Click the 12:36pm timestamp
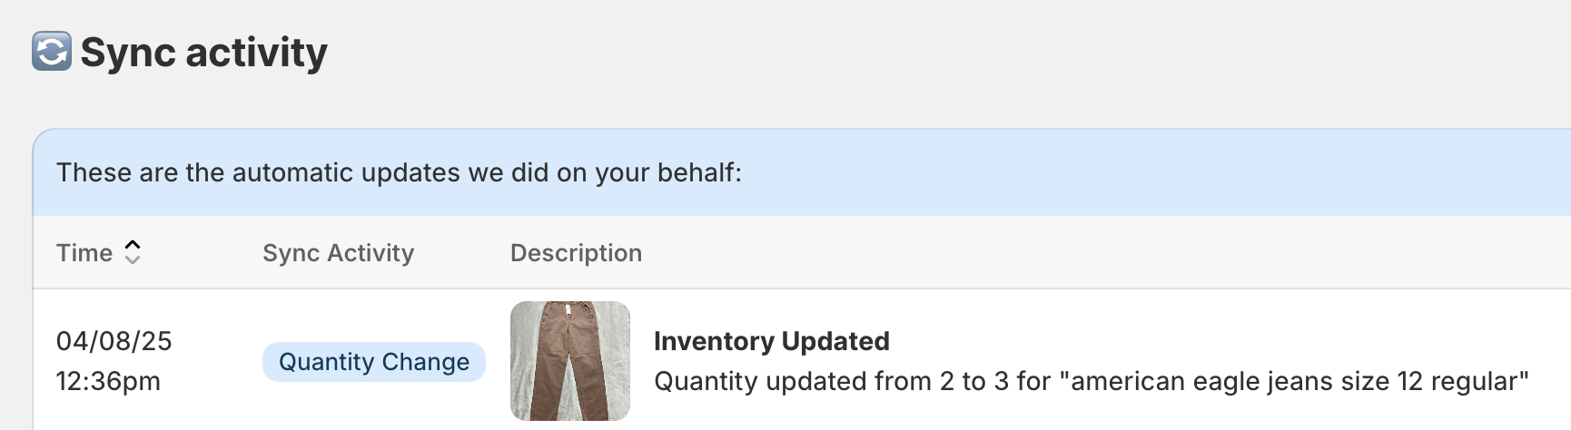Image resolution: width=1571 pixels, height=430 pixels. click(x=108, y=381)
